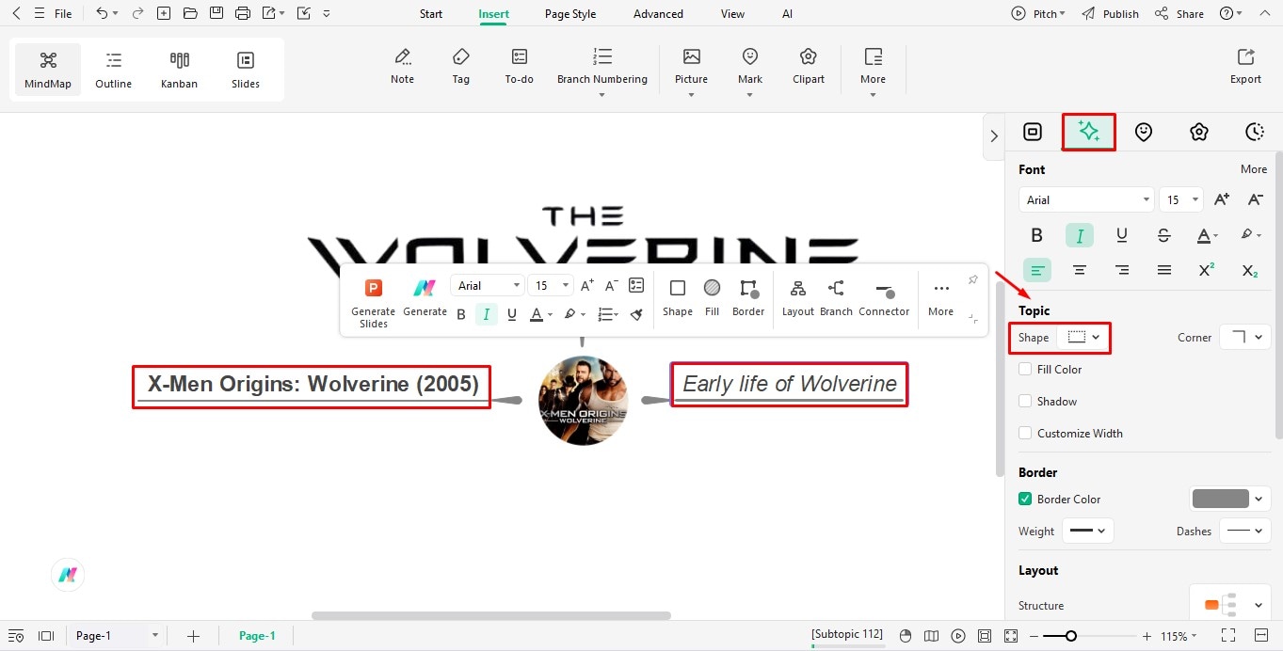Image resolution: width=1283 pixels, height=651 pixels.
Task: Toggle Italic in the floating toolbar
Action: 486,314
